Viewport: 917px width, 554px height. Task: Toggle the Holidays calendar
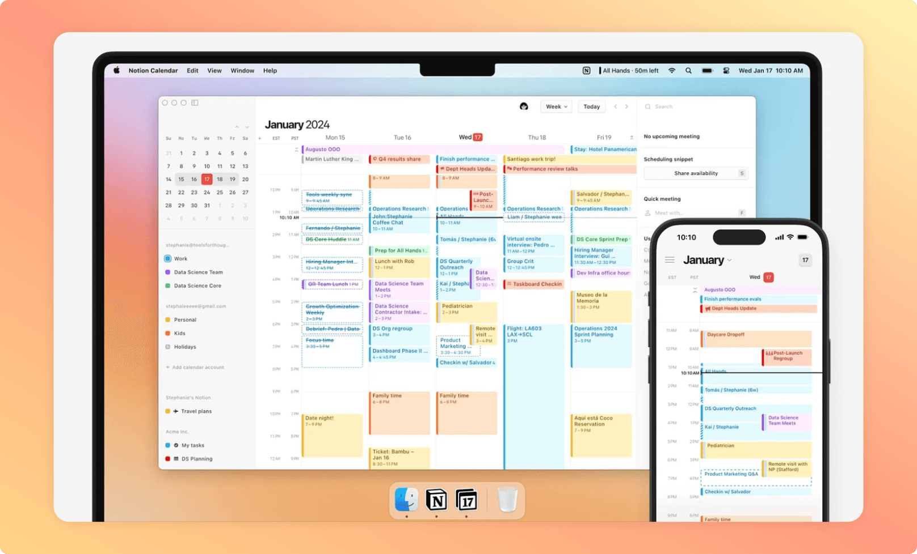click(x=167, y=347)
